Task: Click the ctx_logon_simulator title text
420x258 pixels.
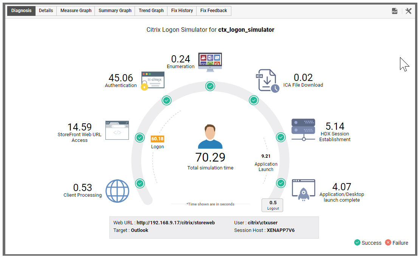Action: click(x=246, y=30)
